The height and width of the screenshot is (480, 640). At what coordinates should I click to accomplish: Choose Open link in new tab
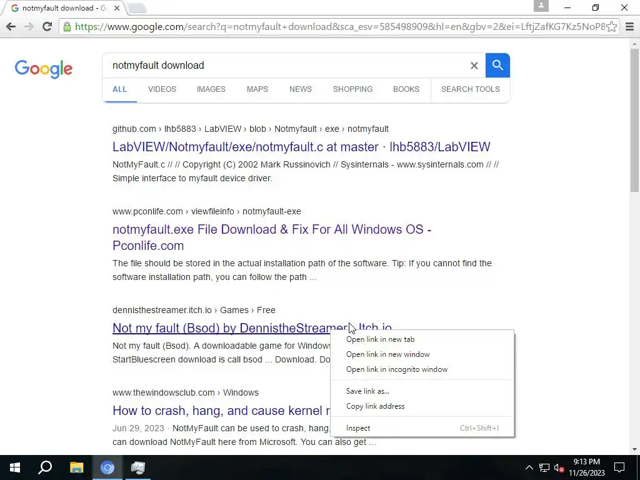point(381,339)
